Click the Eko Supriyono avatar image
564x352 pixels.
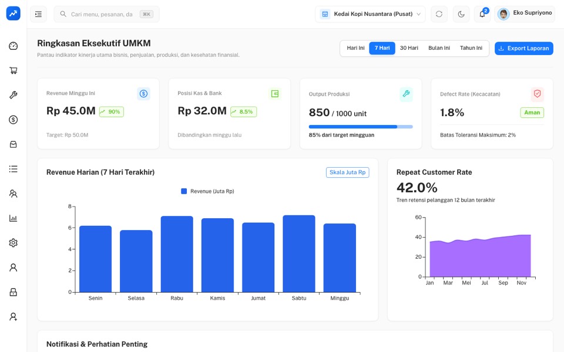pos(503,14)
